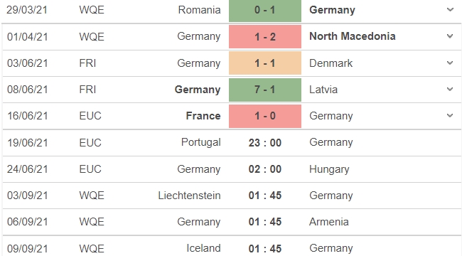
Task: Click the green 7 - 1 score box
Action: (x=265, y=90)
